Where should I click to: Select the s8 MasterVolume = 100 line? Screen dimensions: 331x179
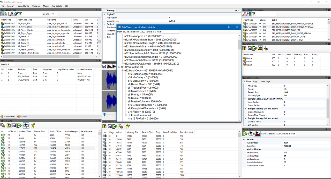[145, 101]
